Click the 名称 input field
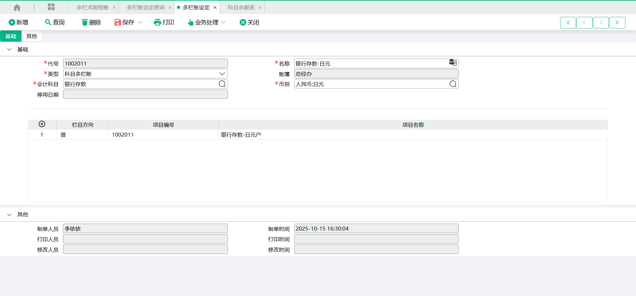 pos(370,63)
